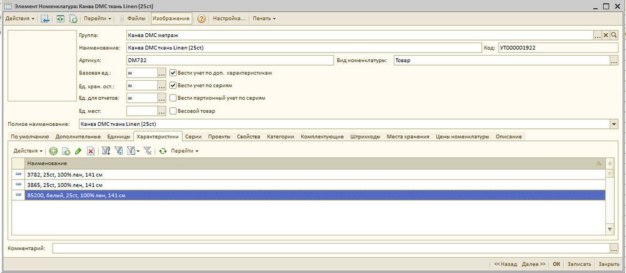This screenshot has width=626, height=273.
Task: Expand the Полное наименование dropdown arrow
Action: tap(614, 124)
